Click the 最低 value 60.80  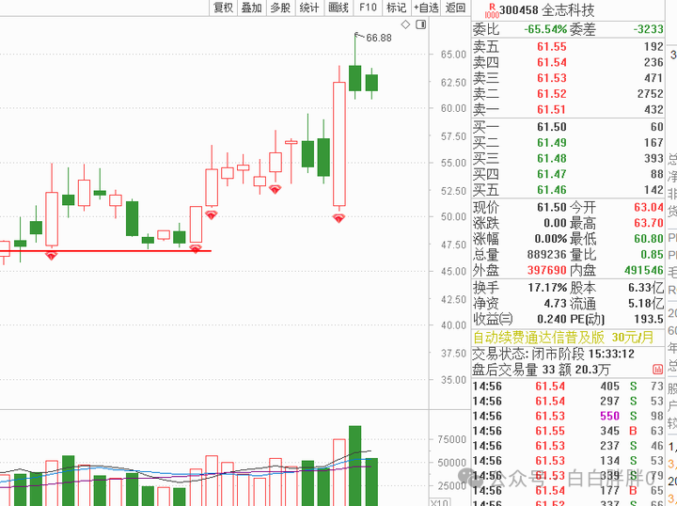pyautogui.click(x=649, y=239)
